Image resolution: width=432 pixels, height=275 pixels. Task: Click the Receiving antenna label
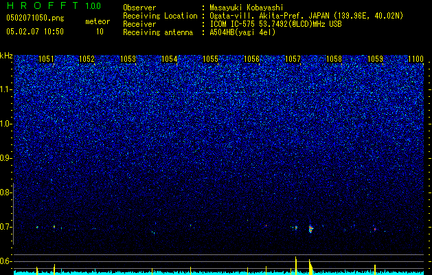158,32
